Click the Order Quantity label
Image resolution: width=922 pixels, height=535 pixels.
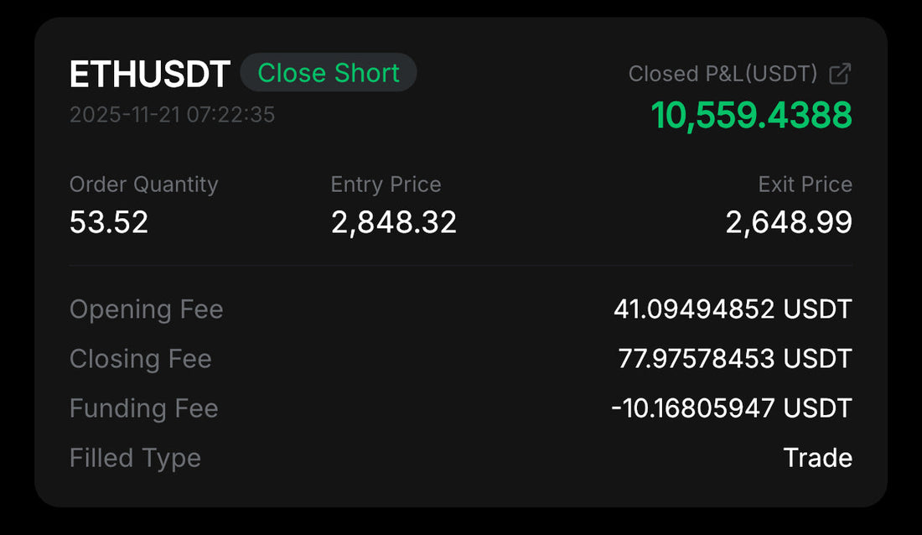coord(143,184)
